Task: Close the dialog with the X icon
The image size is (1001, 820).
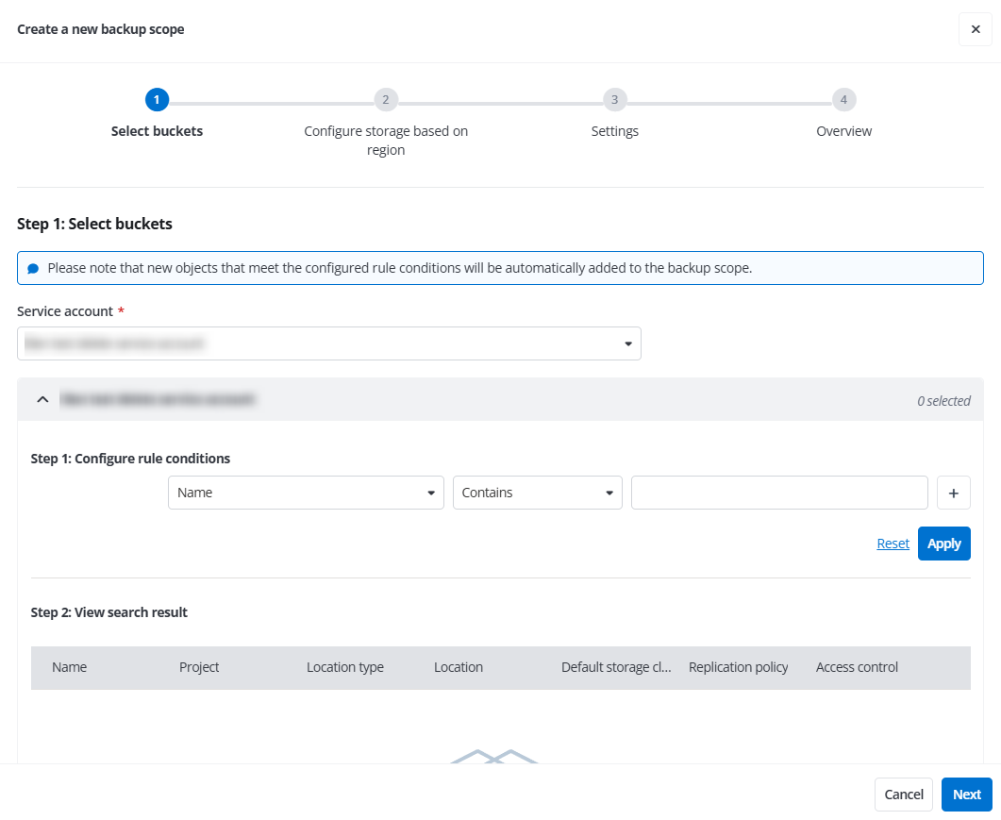Action: (975, 29)
